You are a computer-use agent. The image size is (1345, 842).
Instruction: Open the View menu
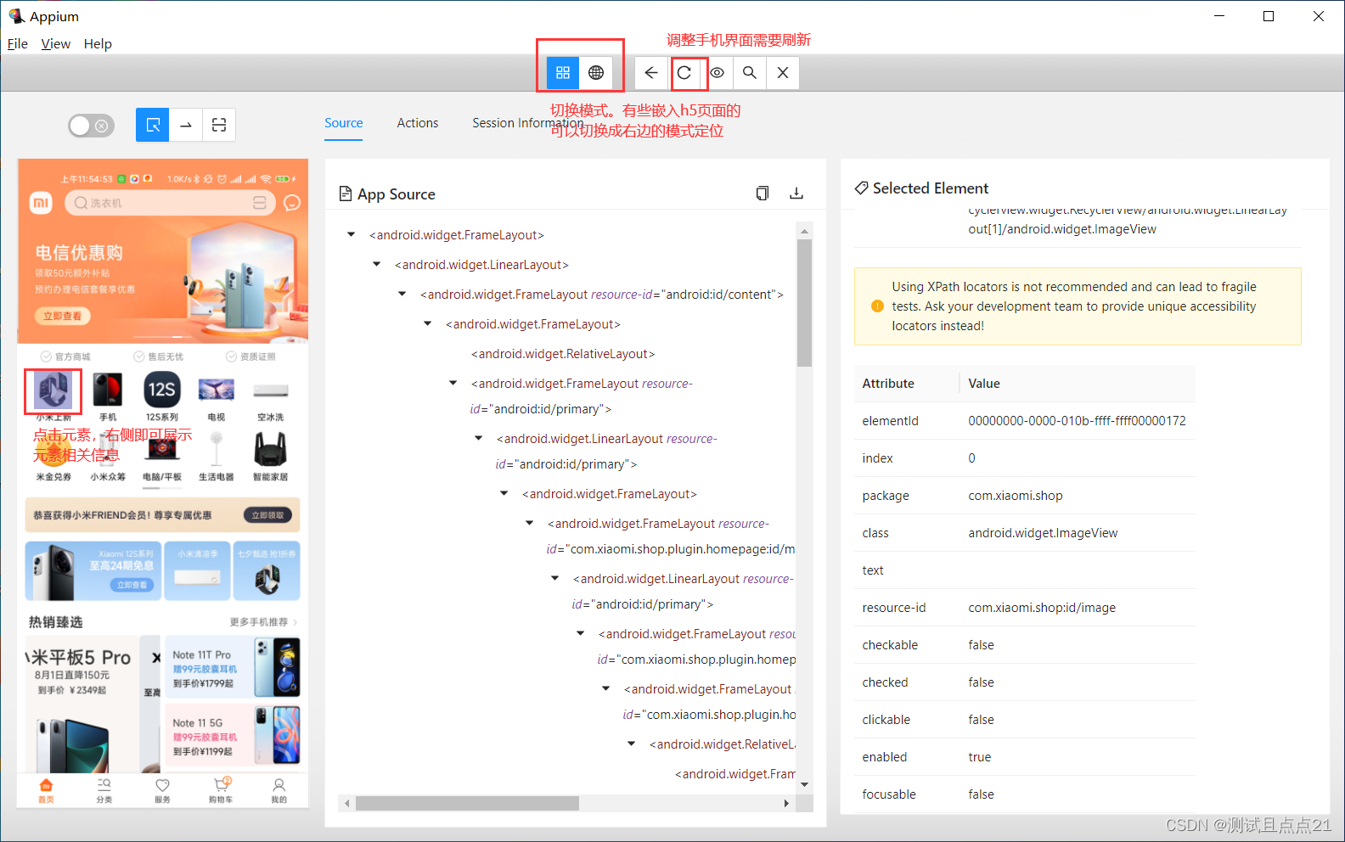pyautogui.click(x=56, y=44)
